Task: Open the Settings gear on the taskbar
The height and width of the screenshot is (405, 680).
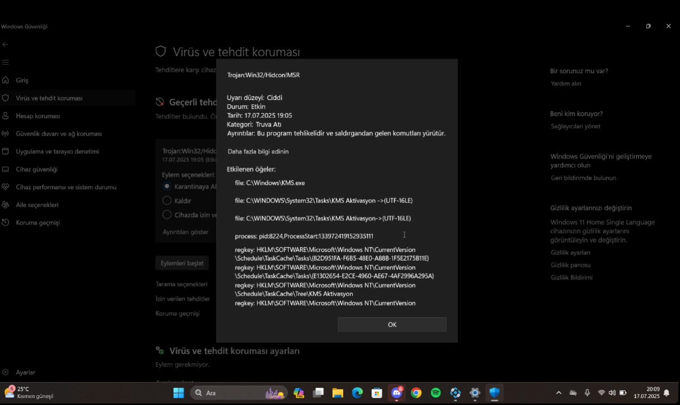Action: coord(475,393)
